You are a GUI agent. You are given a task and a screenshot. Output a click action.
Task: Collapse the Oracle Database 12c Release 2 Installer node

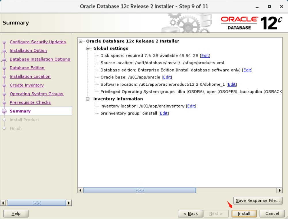tap(80, 41)
